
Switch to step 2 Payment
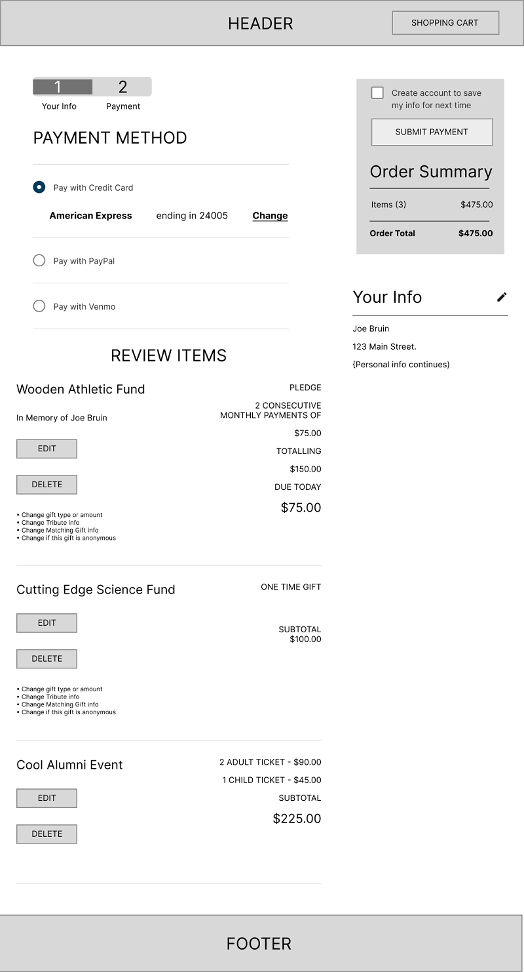[x=123, y=86]
